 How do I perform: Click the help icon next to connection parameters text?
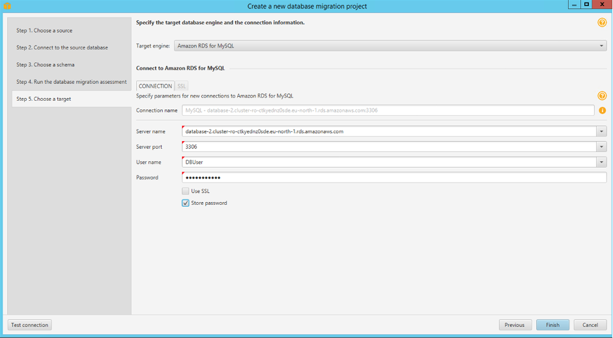click(x=602, y=96)
